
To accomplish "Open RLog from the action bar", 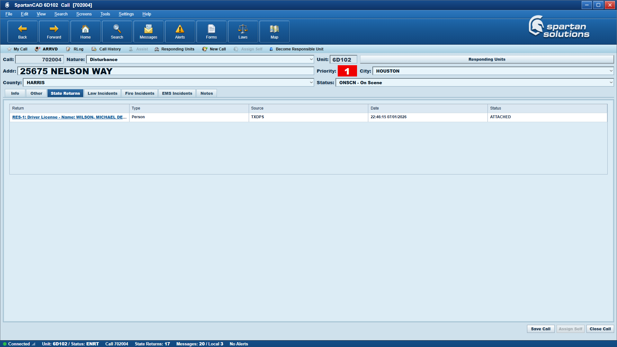I will click(75, 49).
